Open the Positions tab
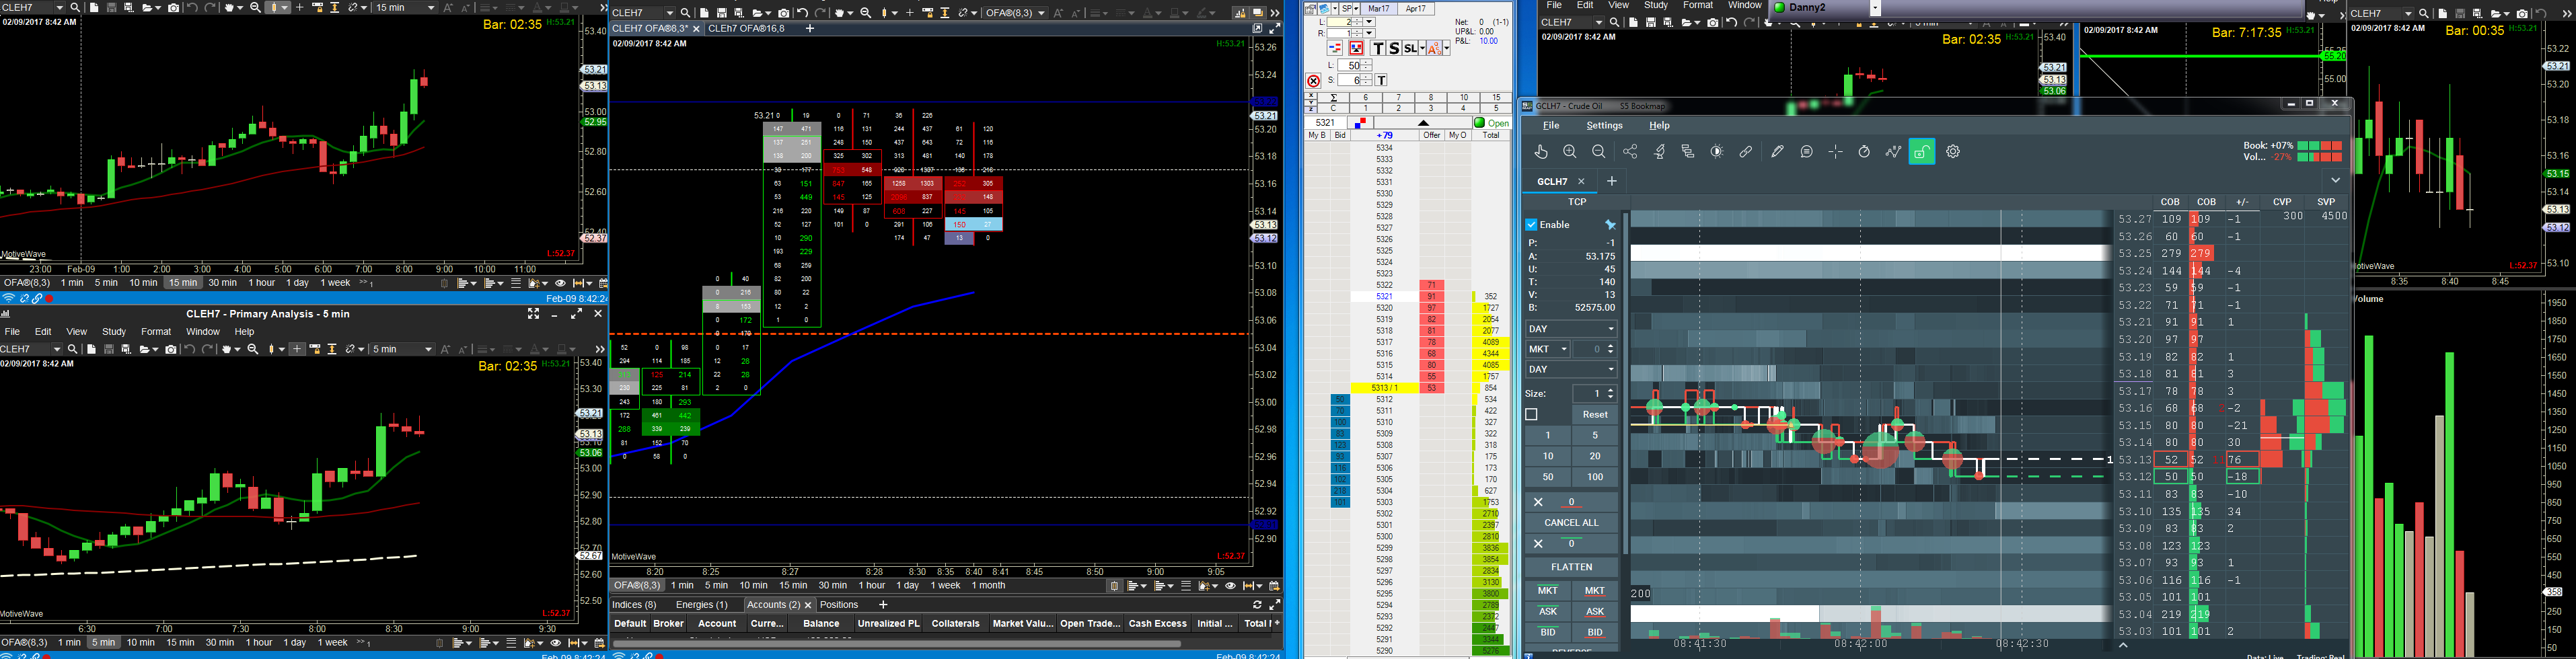 839,605
